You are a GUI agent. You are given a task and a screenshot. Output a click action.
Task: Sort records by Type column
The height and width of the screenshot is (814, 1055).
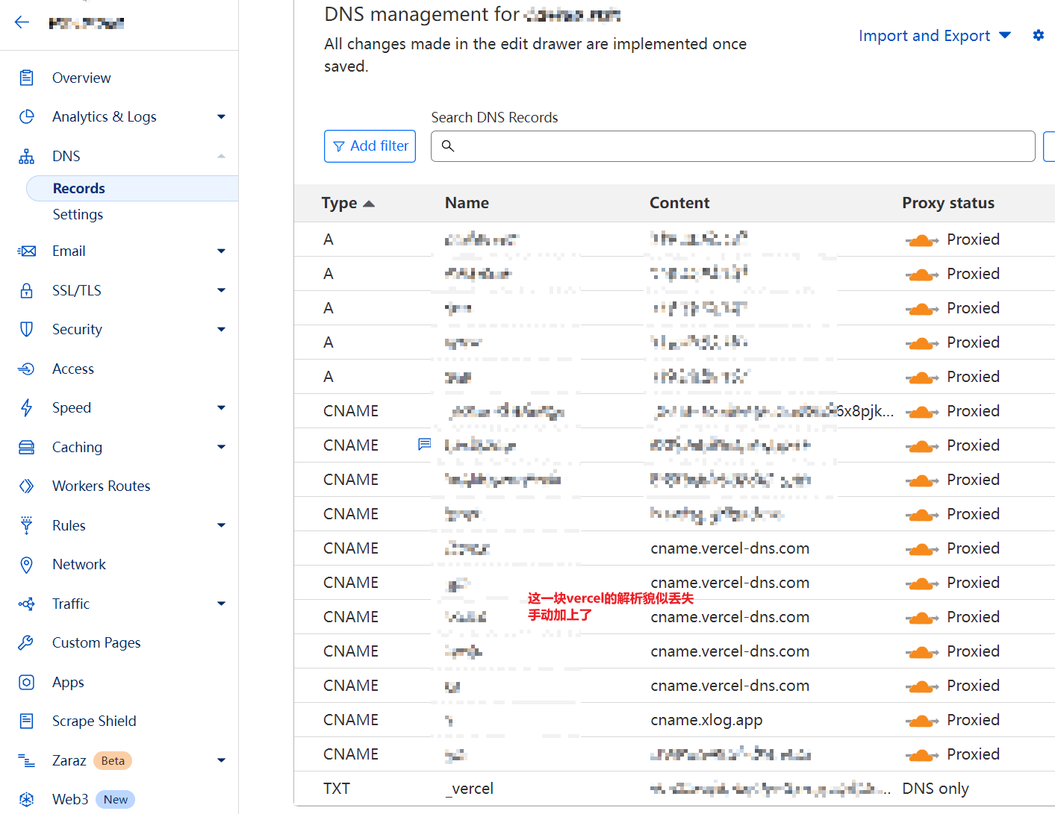pos(347,203)
